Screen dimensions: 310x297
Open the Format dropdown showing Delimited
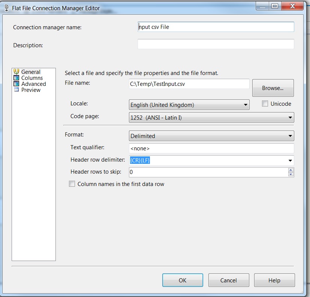pyautogui.click(x=290, y=136)
